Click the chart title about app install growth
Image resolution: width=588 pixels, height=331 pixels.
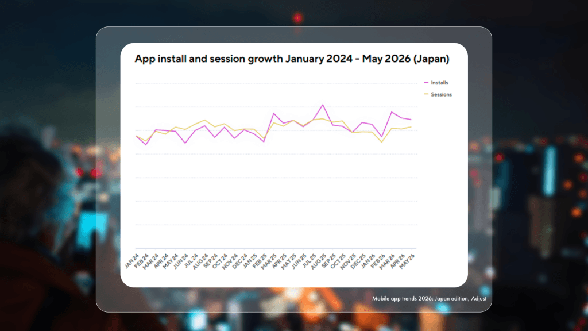[292, 59]
